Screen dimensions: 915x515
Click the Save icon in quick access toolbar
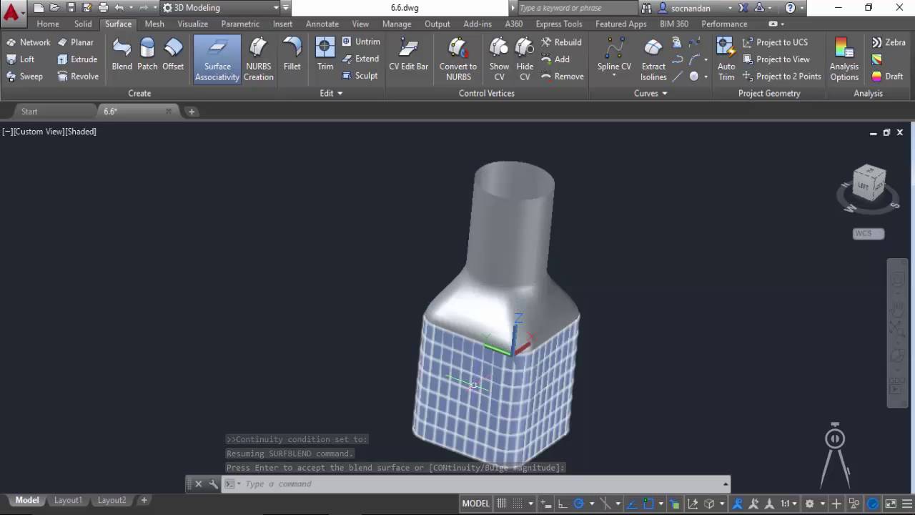click(71, 8)
